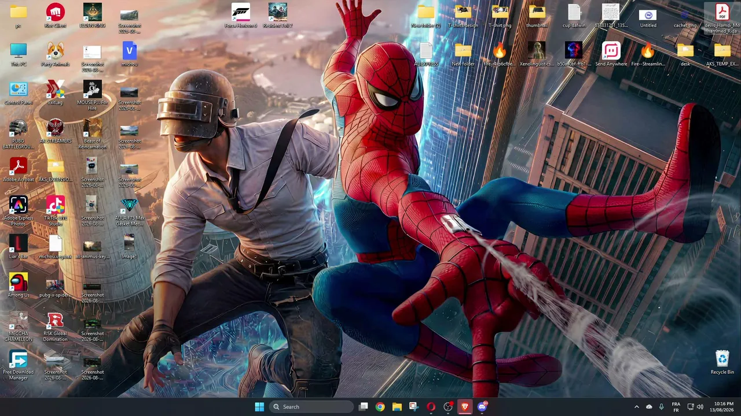
Task: Select the AULA F75 Max shortcut
Action: click(129, 211)
